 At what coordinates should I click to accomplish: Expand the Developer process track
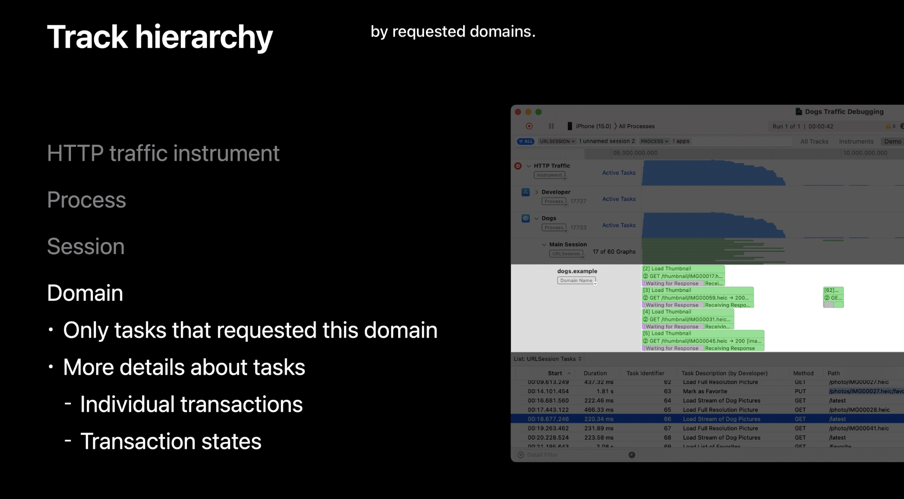click(536, 192)
